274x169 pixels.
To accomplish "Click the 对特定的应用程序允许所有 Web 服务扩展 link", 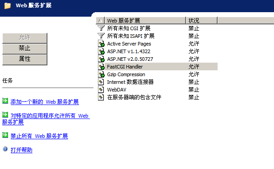I will coord(46,119).
